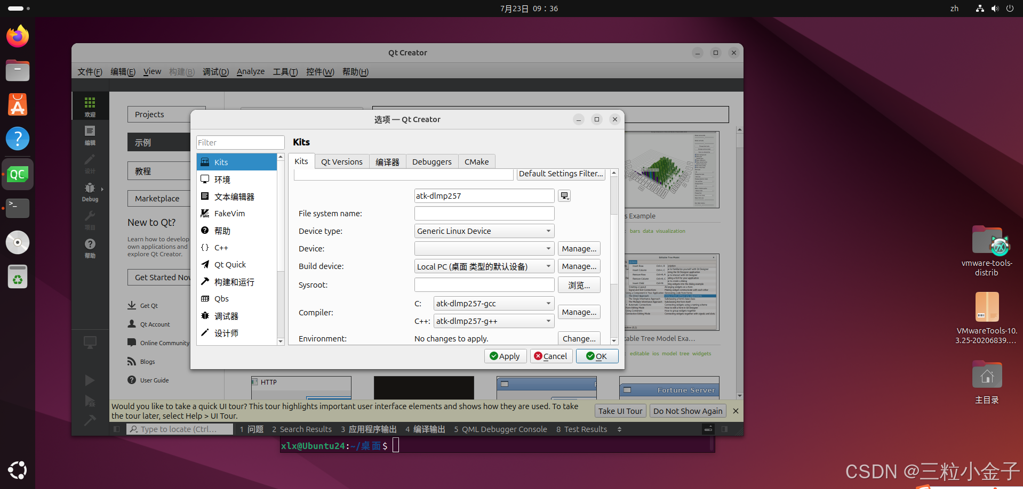Select 环境 category in options list
Screen dimensions: 1023x489
pos(237,180)
